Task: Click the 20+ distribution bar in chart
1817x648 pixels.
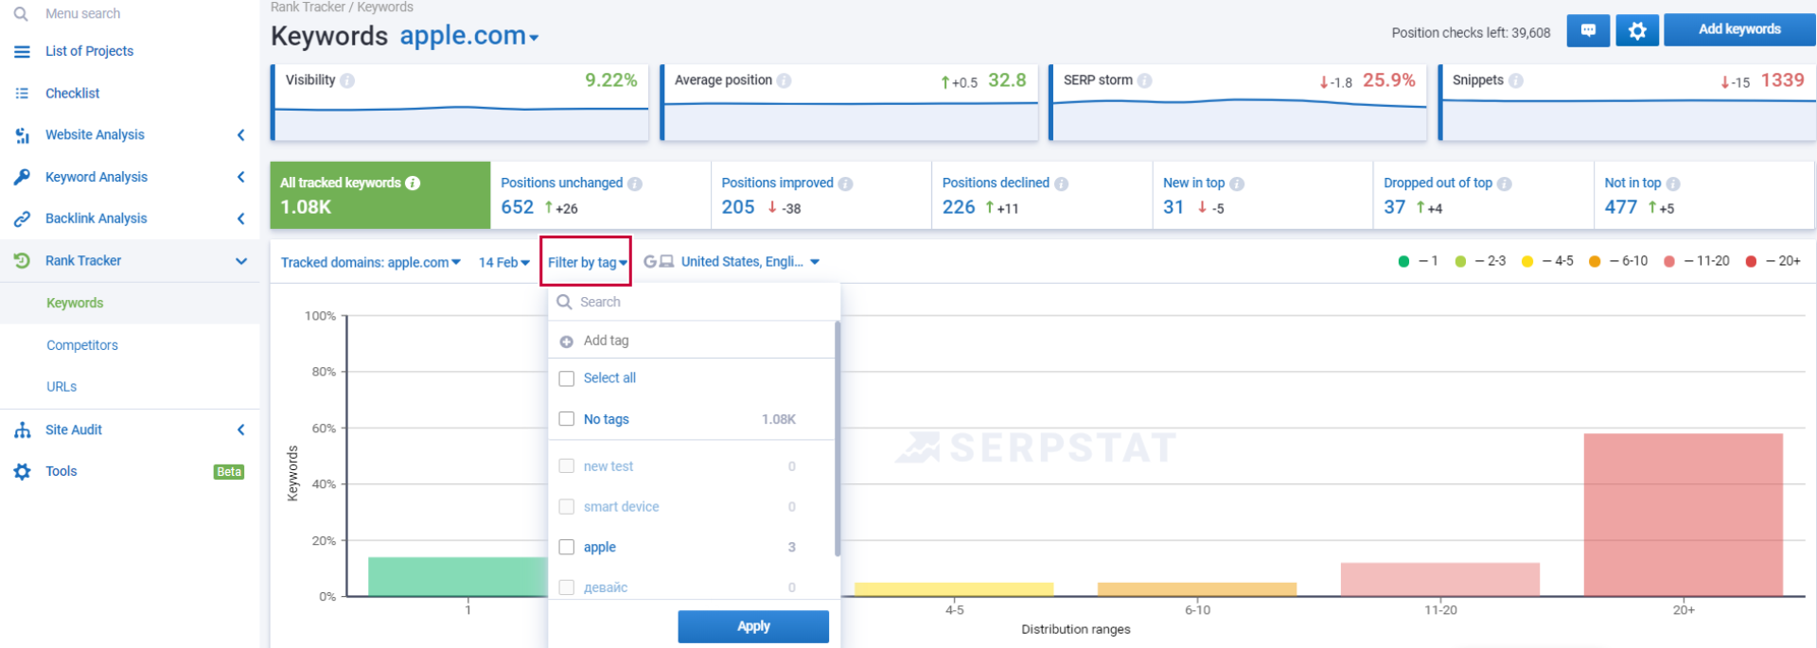Action: tap(1684, 515)
